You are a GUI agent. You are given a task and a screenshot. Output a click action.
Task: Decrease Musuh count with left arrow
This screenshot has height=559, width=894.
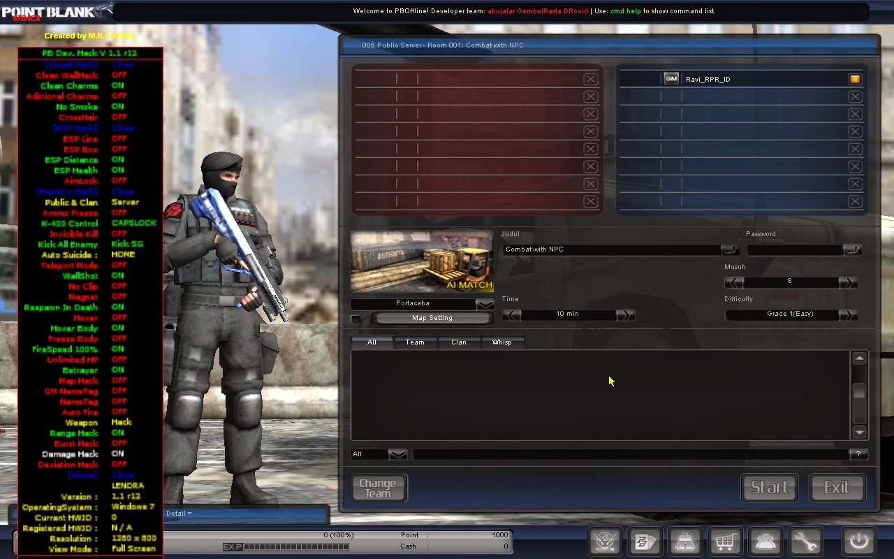[734, 282]
